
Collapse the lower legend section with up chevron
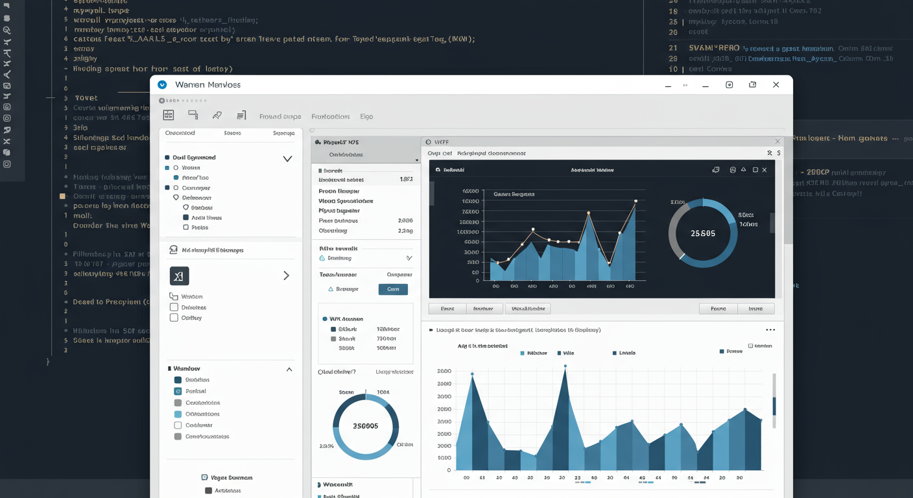click(x=289, y=369)
